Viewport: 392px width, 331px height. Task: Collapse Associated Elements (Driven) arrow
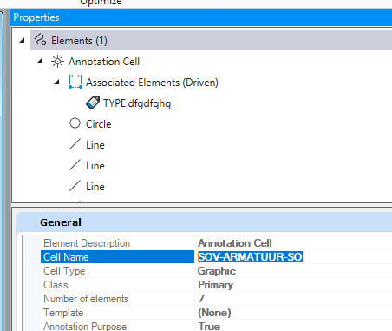coord(56,83)
